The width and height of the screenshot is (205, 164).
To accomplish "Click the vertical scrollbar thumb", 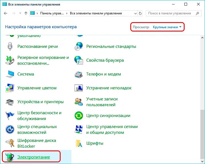I will (202, 134).
